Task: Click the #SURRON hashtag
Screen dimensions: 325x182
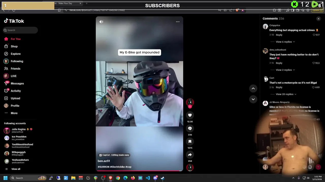Action: tap(104, 167)
